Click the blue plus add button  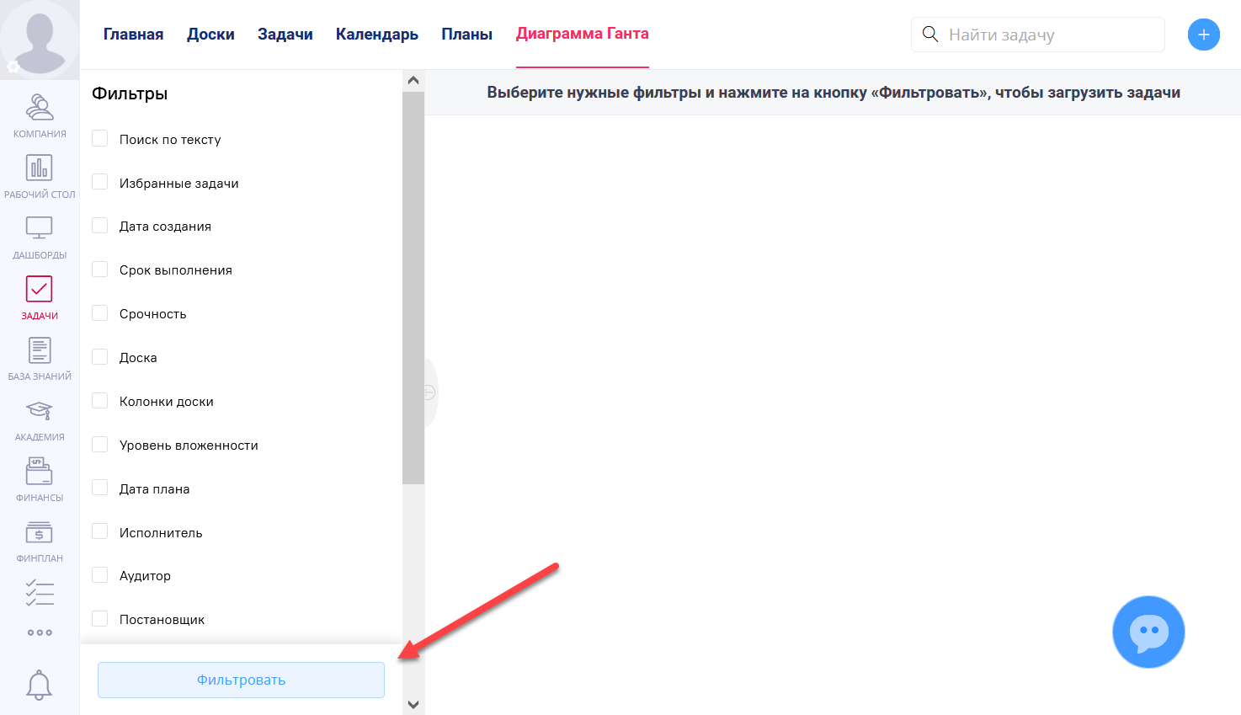[1203, 35]
